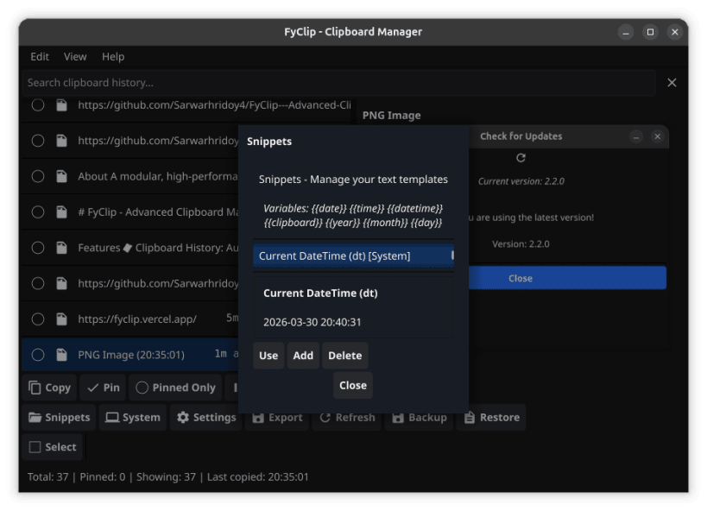The width and height of the screenshot is (707, 511).
Task: Click refresh icon in Check for Updates
Action: (521, 158)
